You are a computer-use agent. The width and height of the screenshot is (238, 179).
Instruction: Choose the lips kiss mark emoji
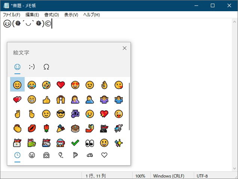[32, 129]
